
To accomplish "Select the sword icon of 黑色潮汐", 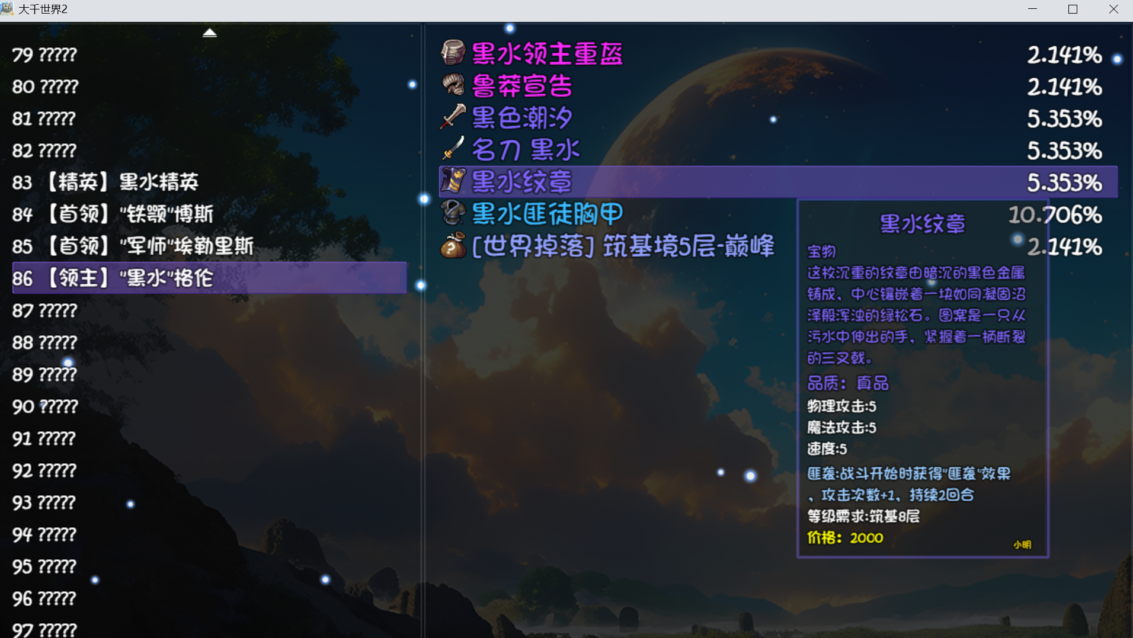I will click(452, 117).
